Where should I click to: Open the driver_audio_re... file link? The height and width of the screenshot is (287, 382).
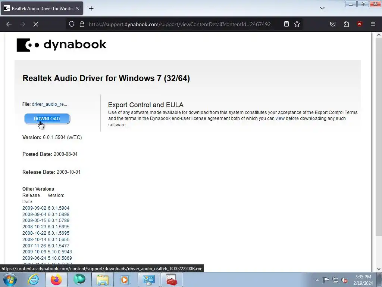pos(50,104)
